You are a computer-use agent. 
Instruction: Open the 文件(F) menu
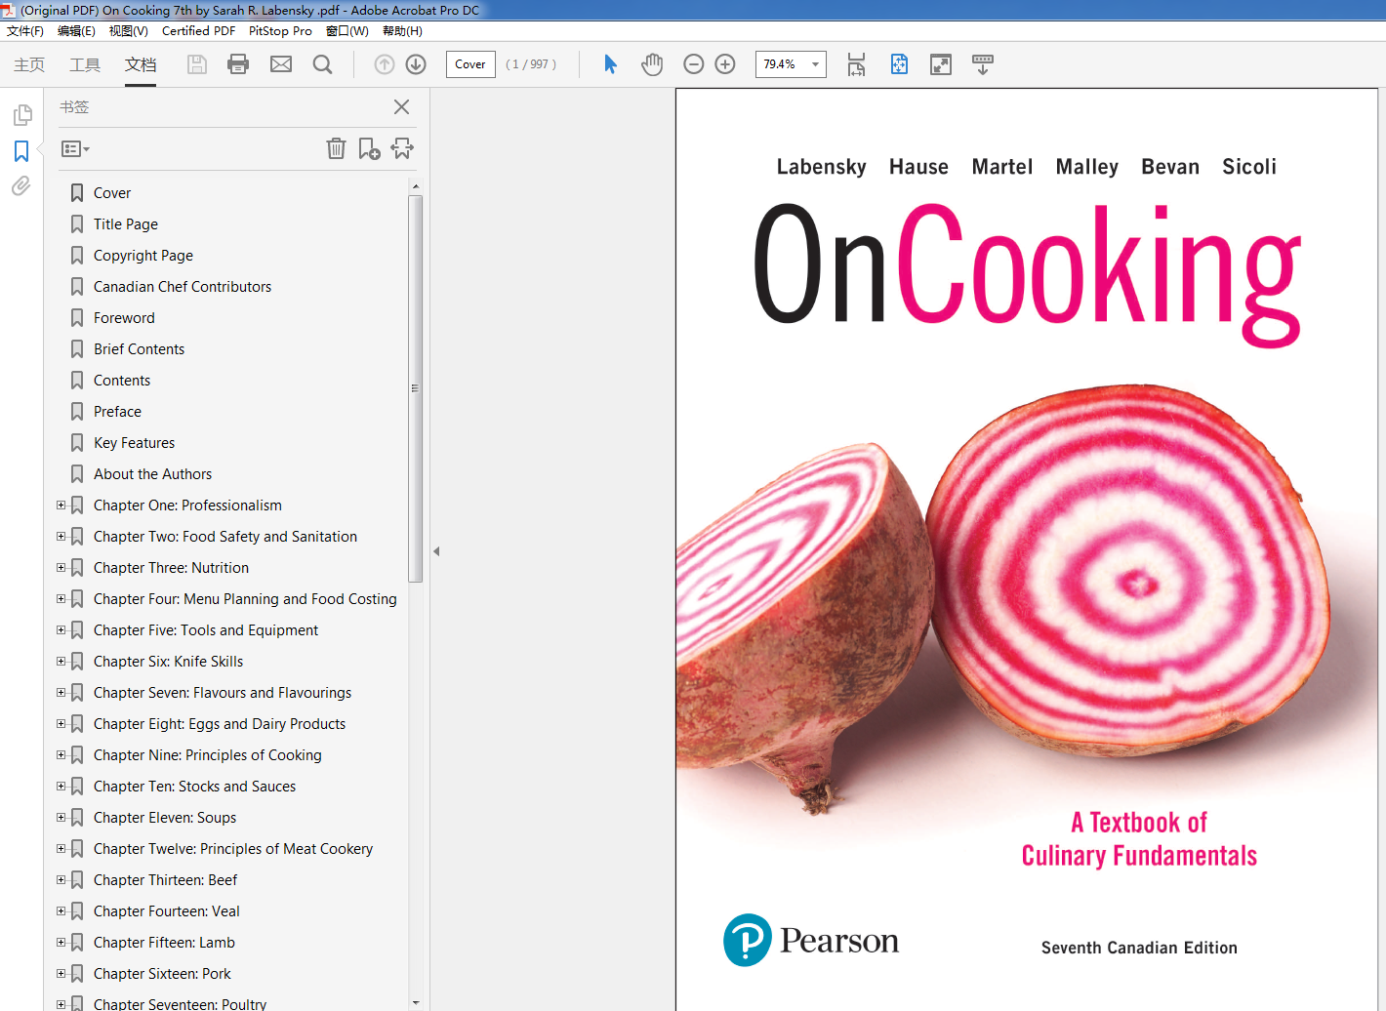pos(25,31)
